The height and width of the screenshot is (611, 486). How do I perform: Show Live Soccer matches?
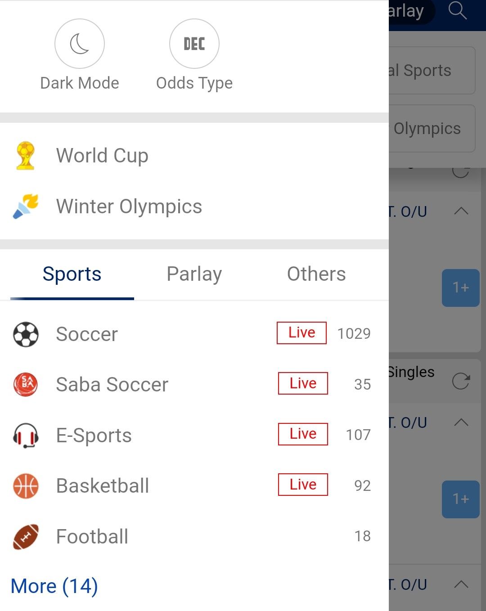[301, 333]
